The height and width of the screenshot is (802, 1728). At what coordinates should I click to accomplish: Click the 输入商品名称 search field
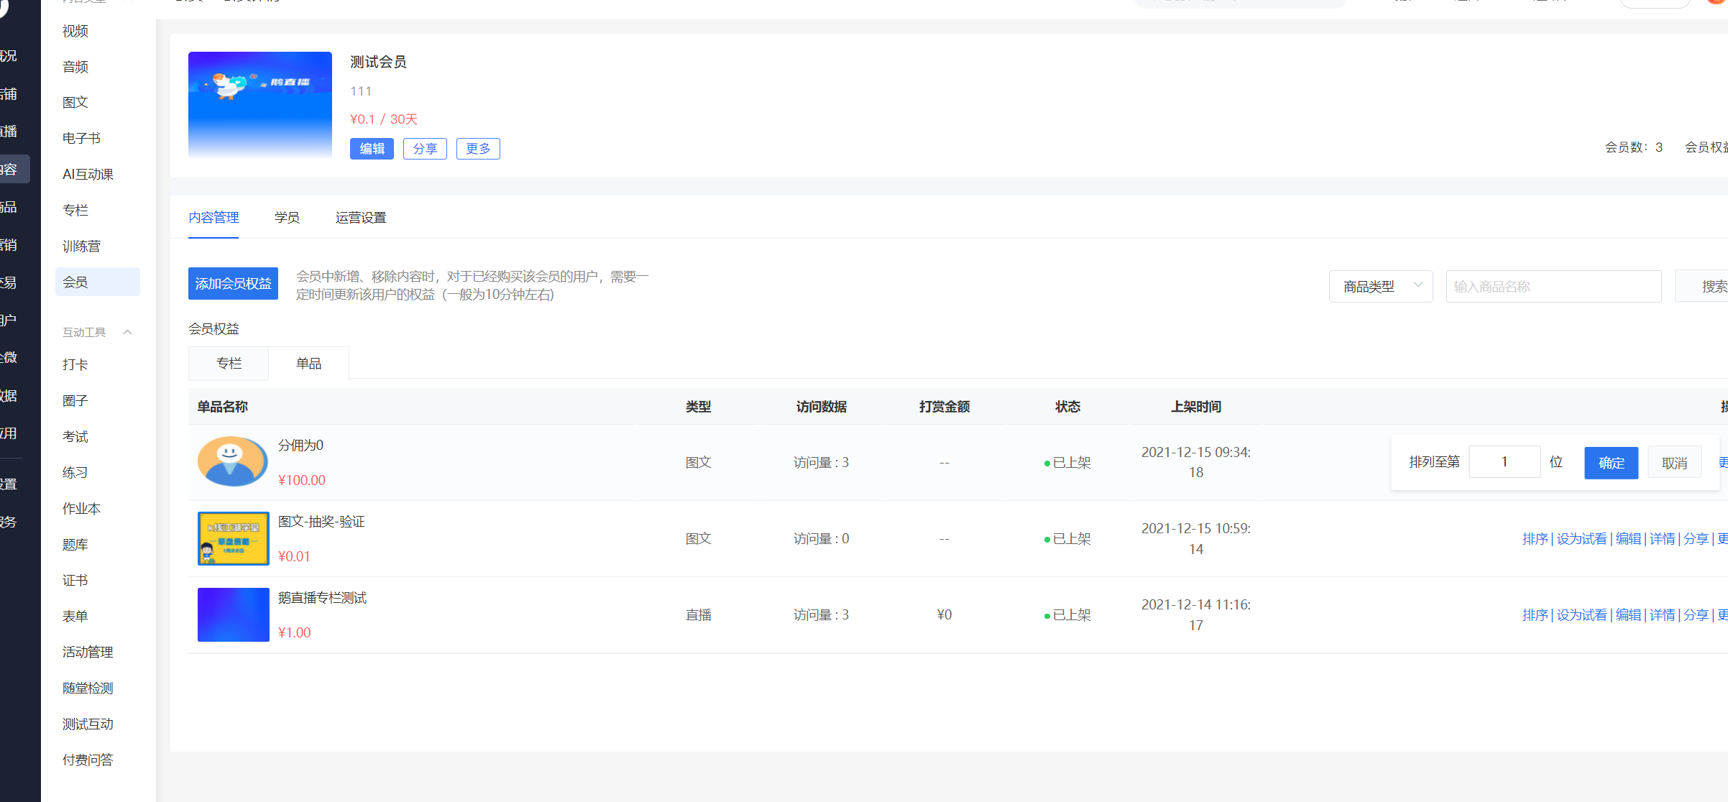(1553, 286)
